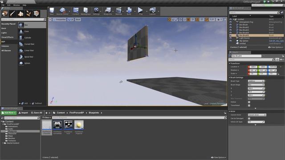This screenshot has height=160, width=285.
Task: Open World Outliner View Options dropdown
Action: point(276,47)
